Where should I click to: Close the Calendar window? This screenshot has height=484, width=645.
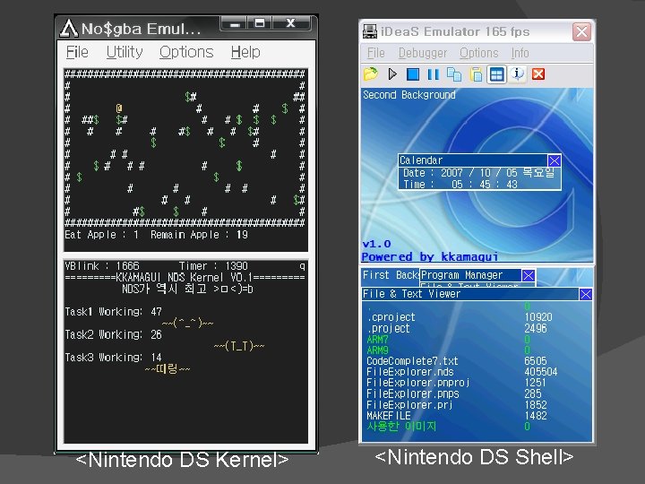pos(555,160)
